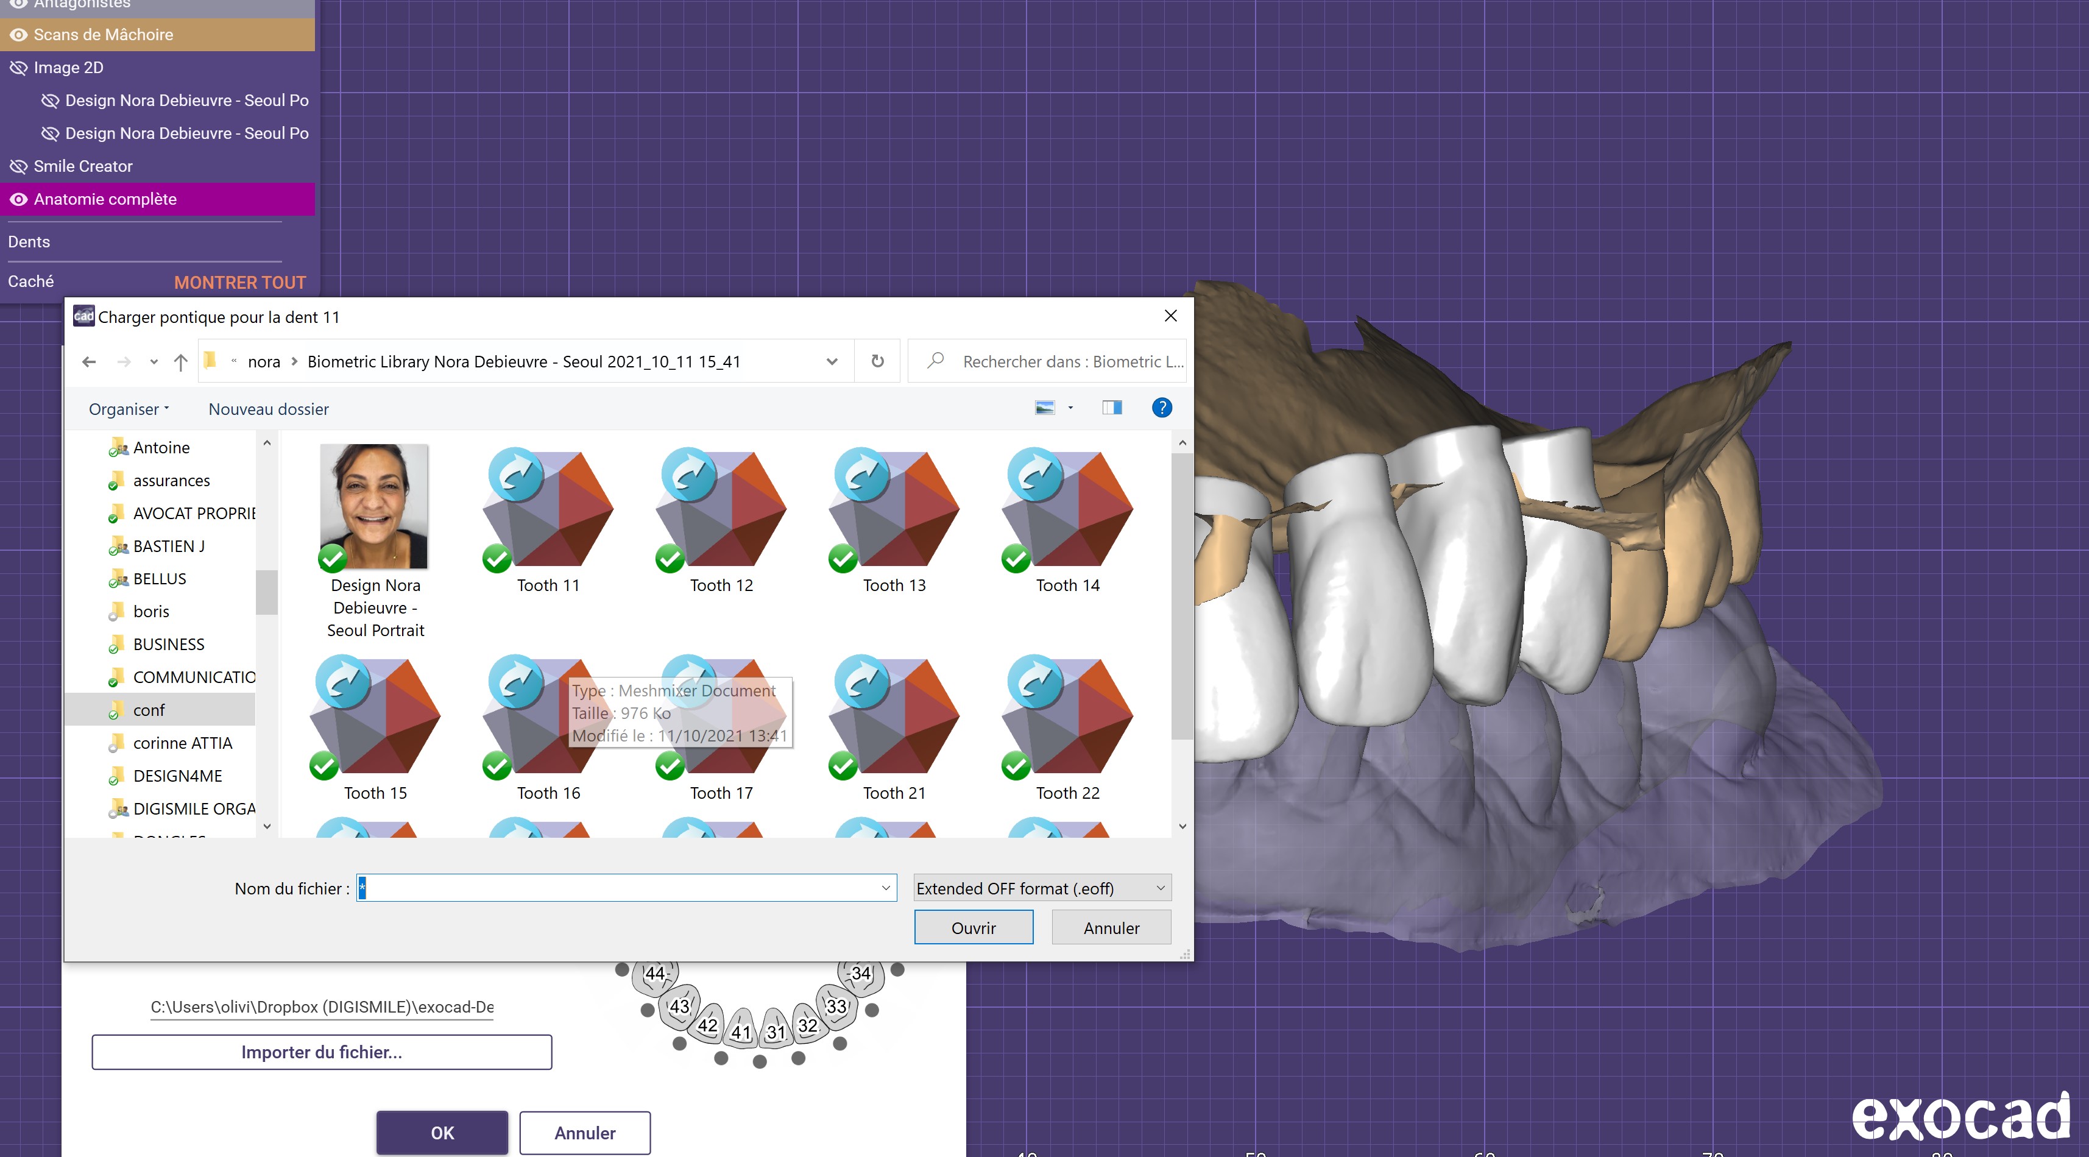
Task: Select BASTIEN J folder
Action: [x=169, y=547]
